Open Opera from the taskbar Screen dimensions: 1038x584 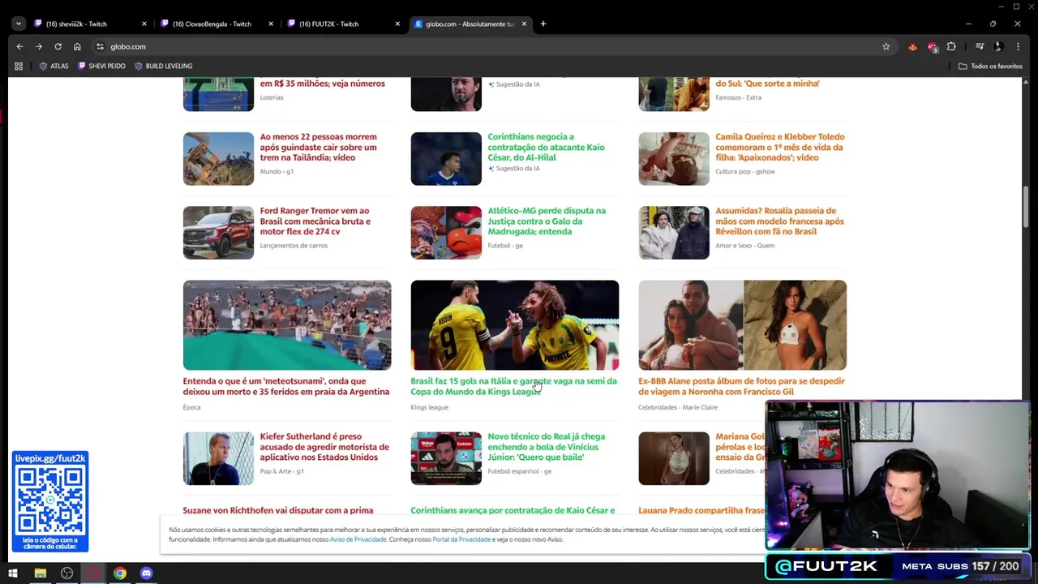93,573
